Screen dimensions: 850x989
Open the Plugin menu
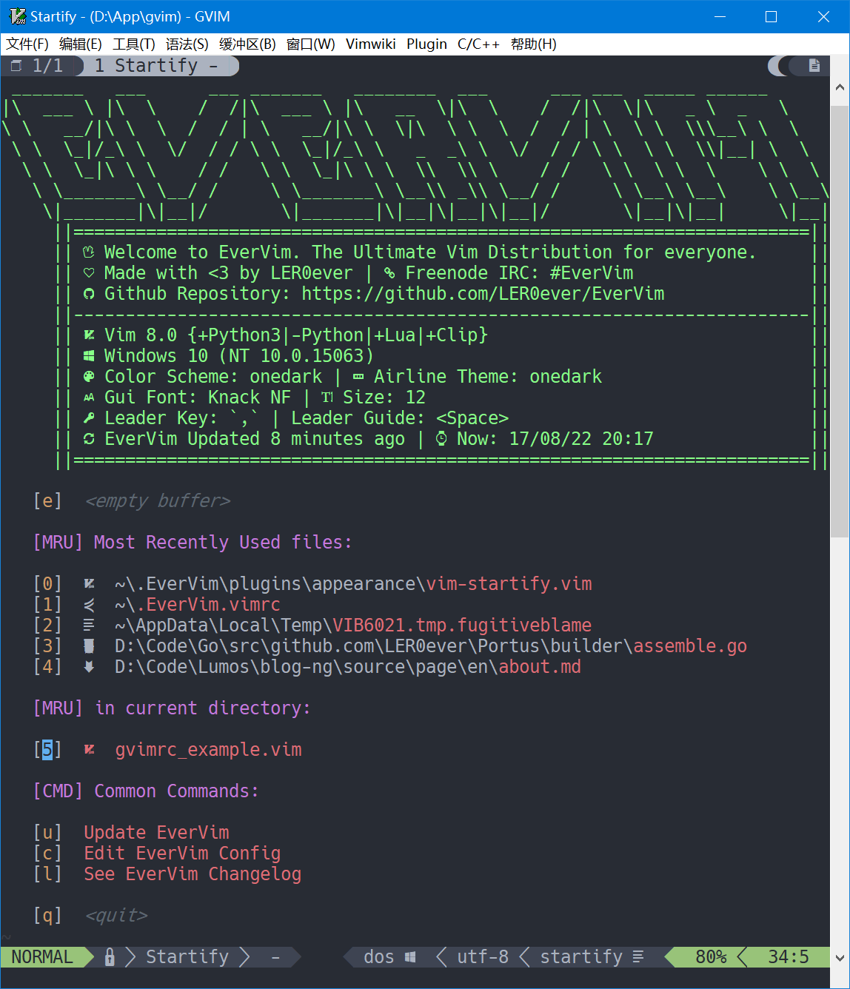point(426,44)
